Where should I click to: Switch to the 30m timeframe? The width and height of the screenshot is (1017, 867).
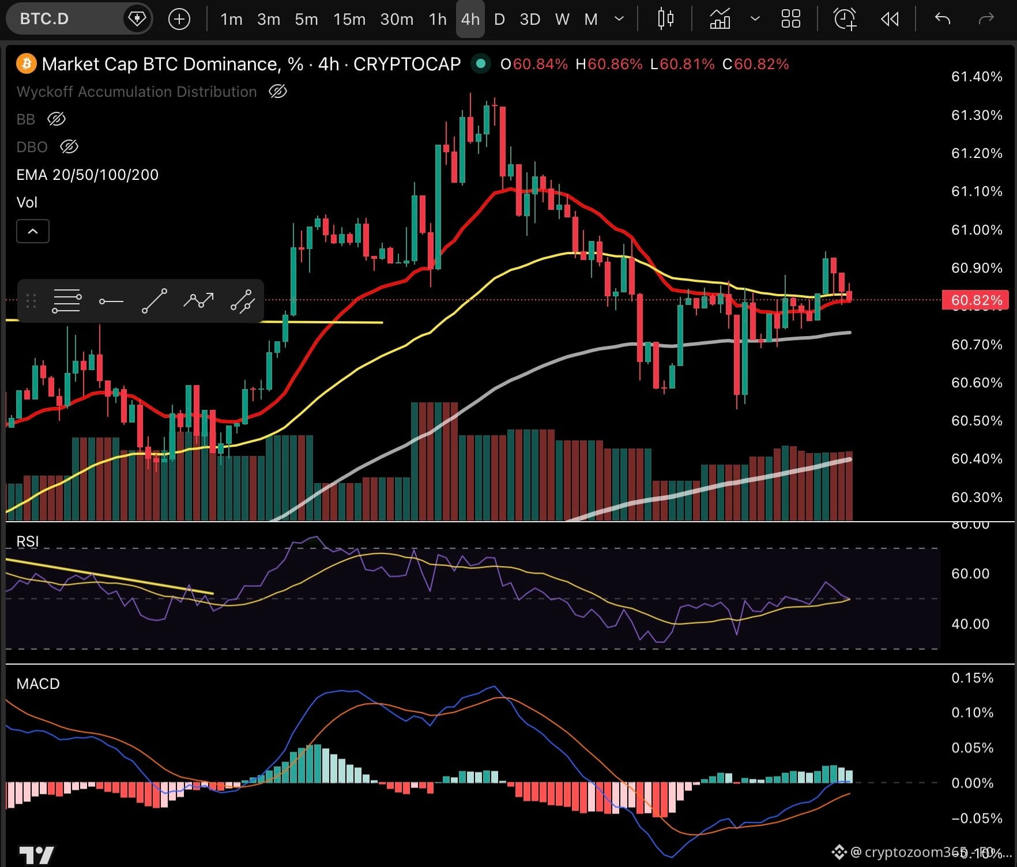[397, 19]
